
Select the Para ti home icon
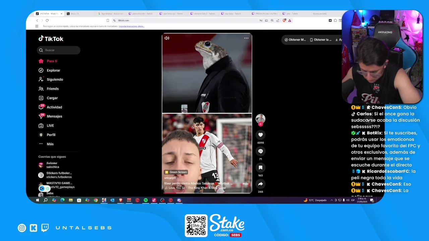tap(41, 61)
